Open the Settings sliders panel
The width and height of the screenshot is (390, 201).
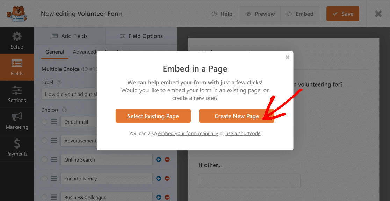point(17,94)
